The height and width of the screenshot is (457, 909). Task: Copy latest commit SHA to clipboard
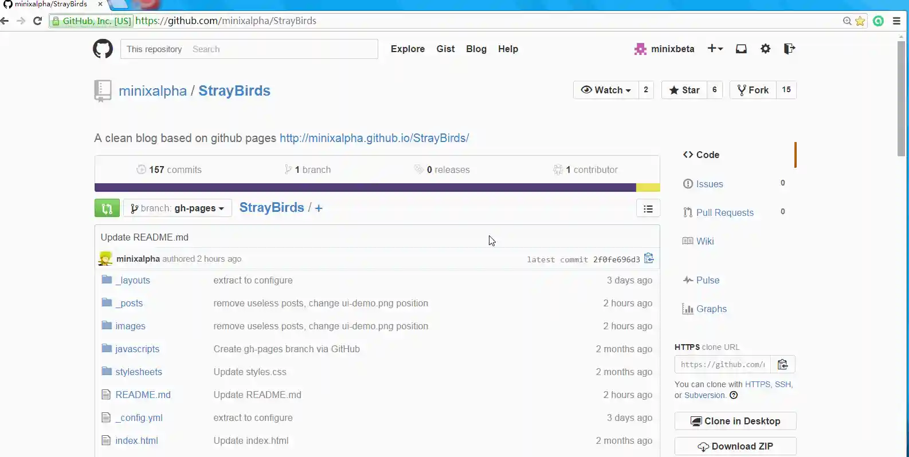[x=649, y=258]
